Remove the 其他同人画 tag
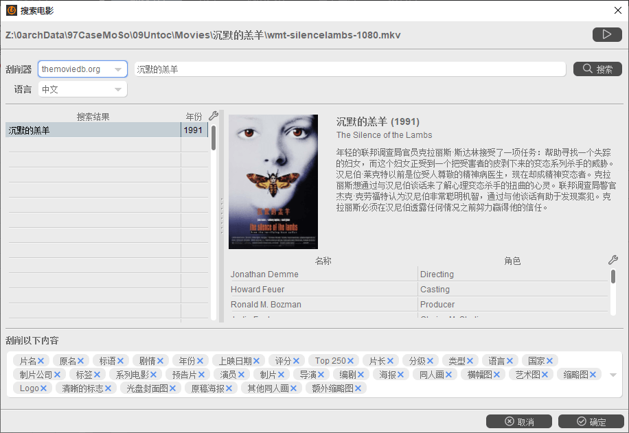This screenshot has height=433, width=629. 293,388
